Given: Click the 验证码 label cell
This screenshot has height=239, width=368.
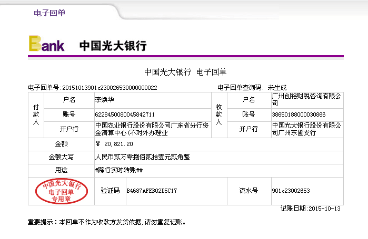Looking at the screenshot, I should pos(111,191).
